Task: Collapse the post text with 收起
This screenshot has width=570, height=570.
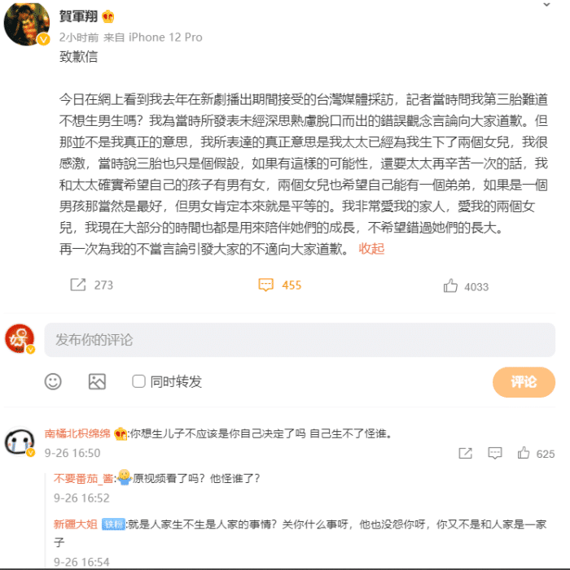Action: [371, 249]
